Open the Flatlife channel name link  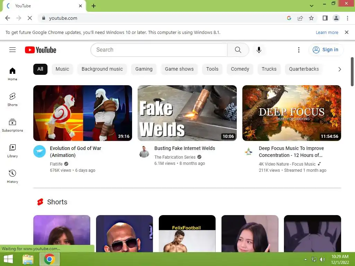coord(56,164)
